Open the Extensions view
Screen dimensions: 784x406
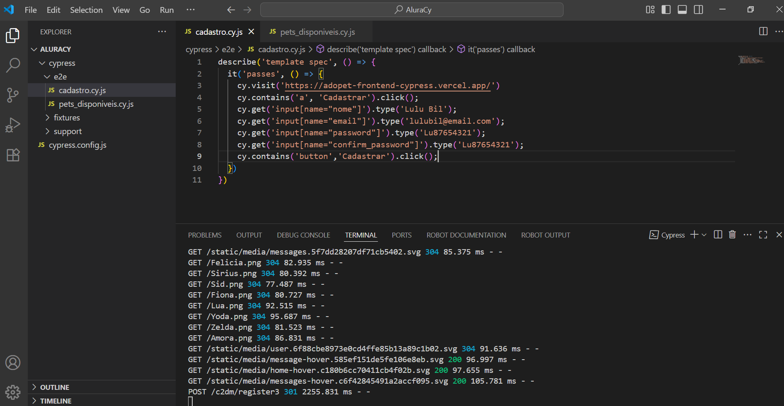13,155
